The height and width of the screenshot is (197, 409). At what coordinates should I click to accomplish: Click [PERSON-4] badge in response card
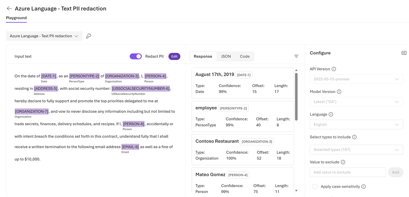(x=238, y=175)
